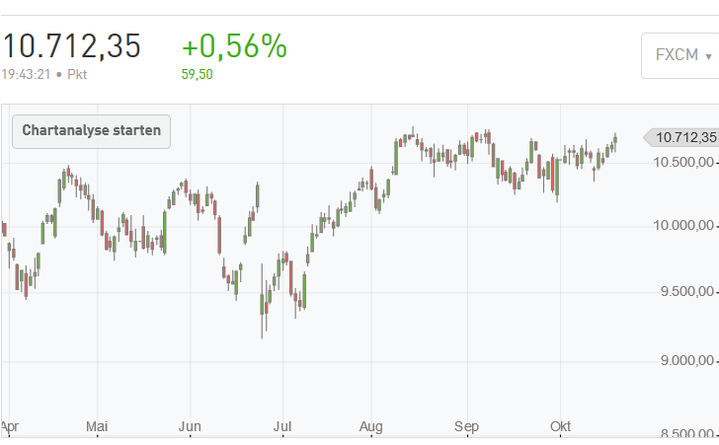
Task: Select the Apr label on the time axis
Action: coord(11,426)
